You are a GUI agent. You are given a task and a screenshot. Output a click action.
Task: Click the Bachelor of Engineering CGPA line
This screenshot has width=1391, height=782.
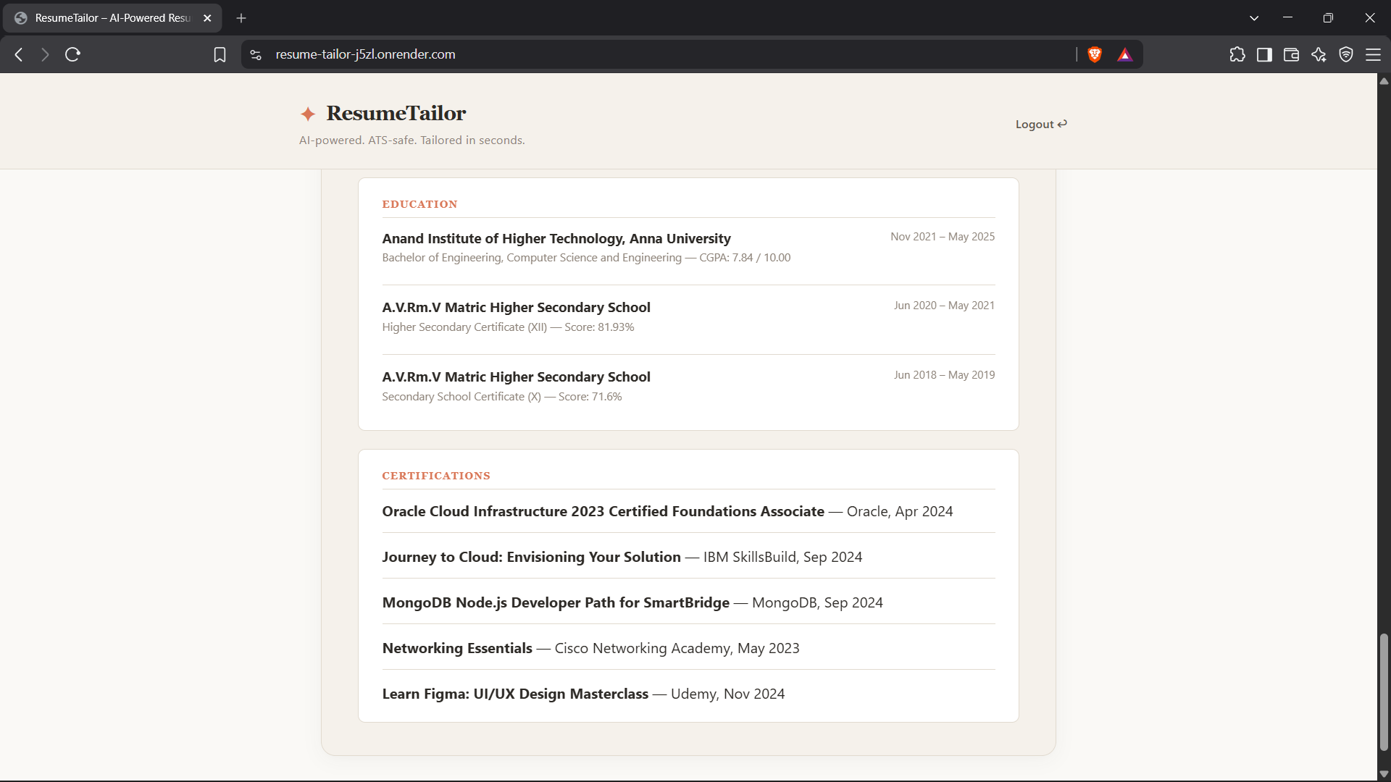[586, 258]
